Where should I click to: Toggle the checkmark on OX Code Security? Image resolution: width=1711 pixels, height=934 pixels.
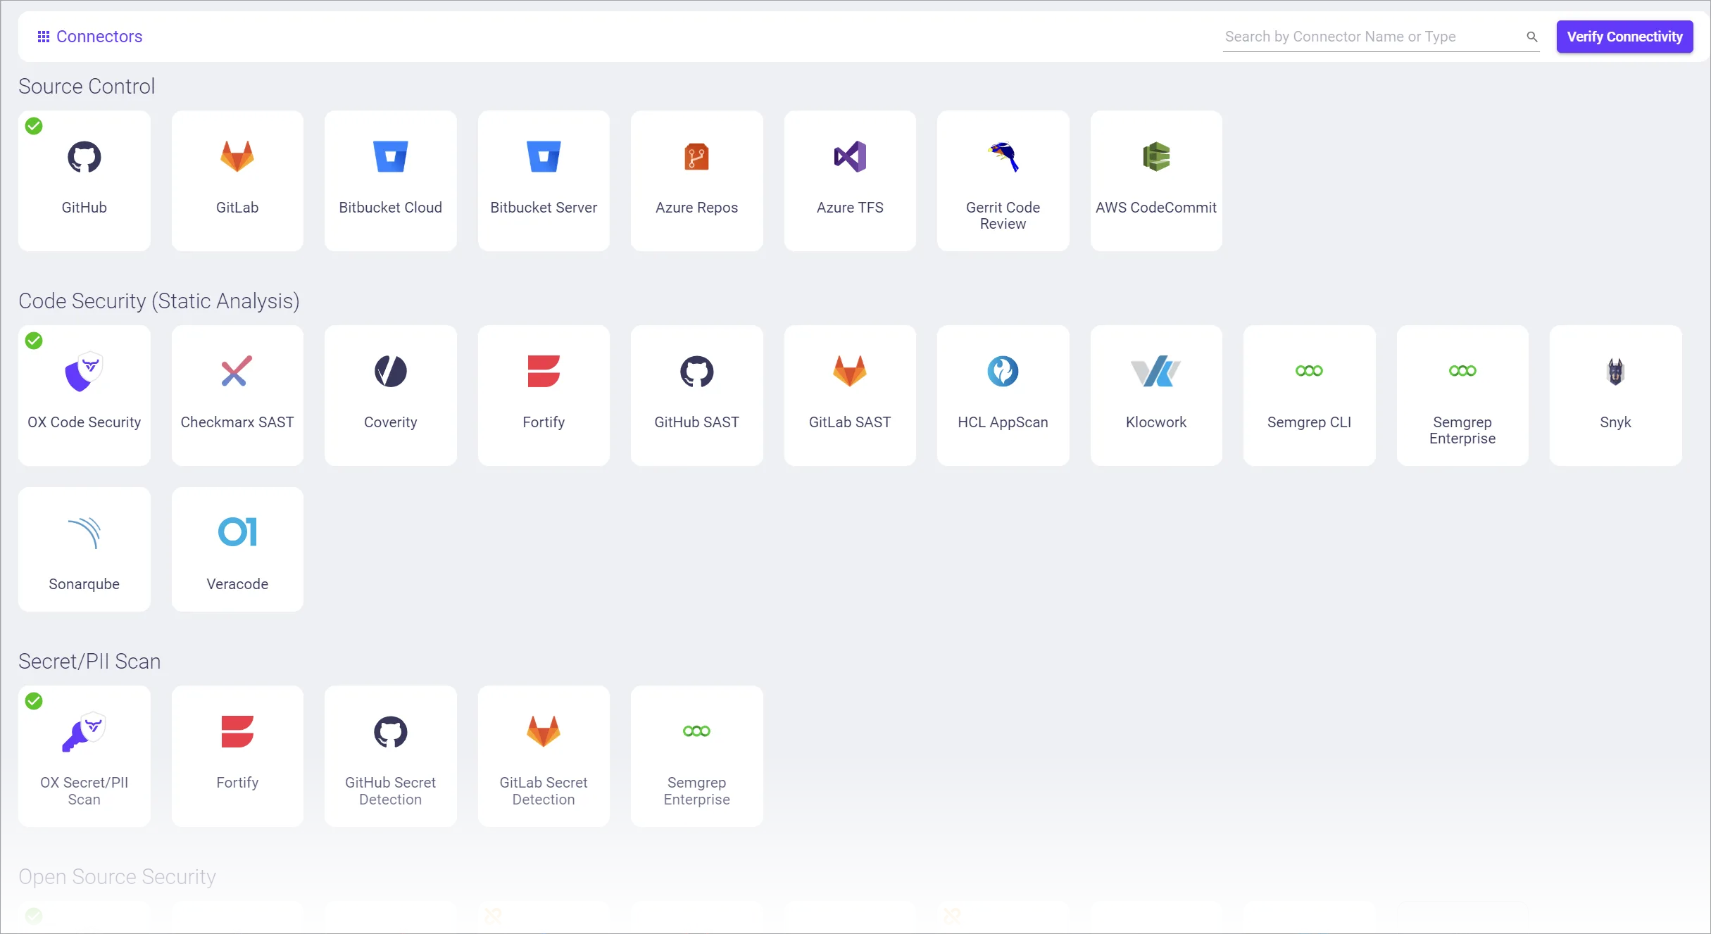click(x=33, y=341)
